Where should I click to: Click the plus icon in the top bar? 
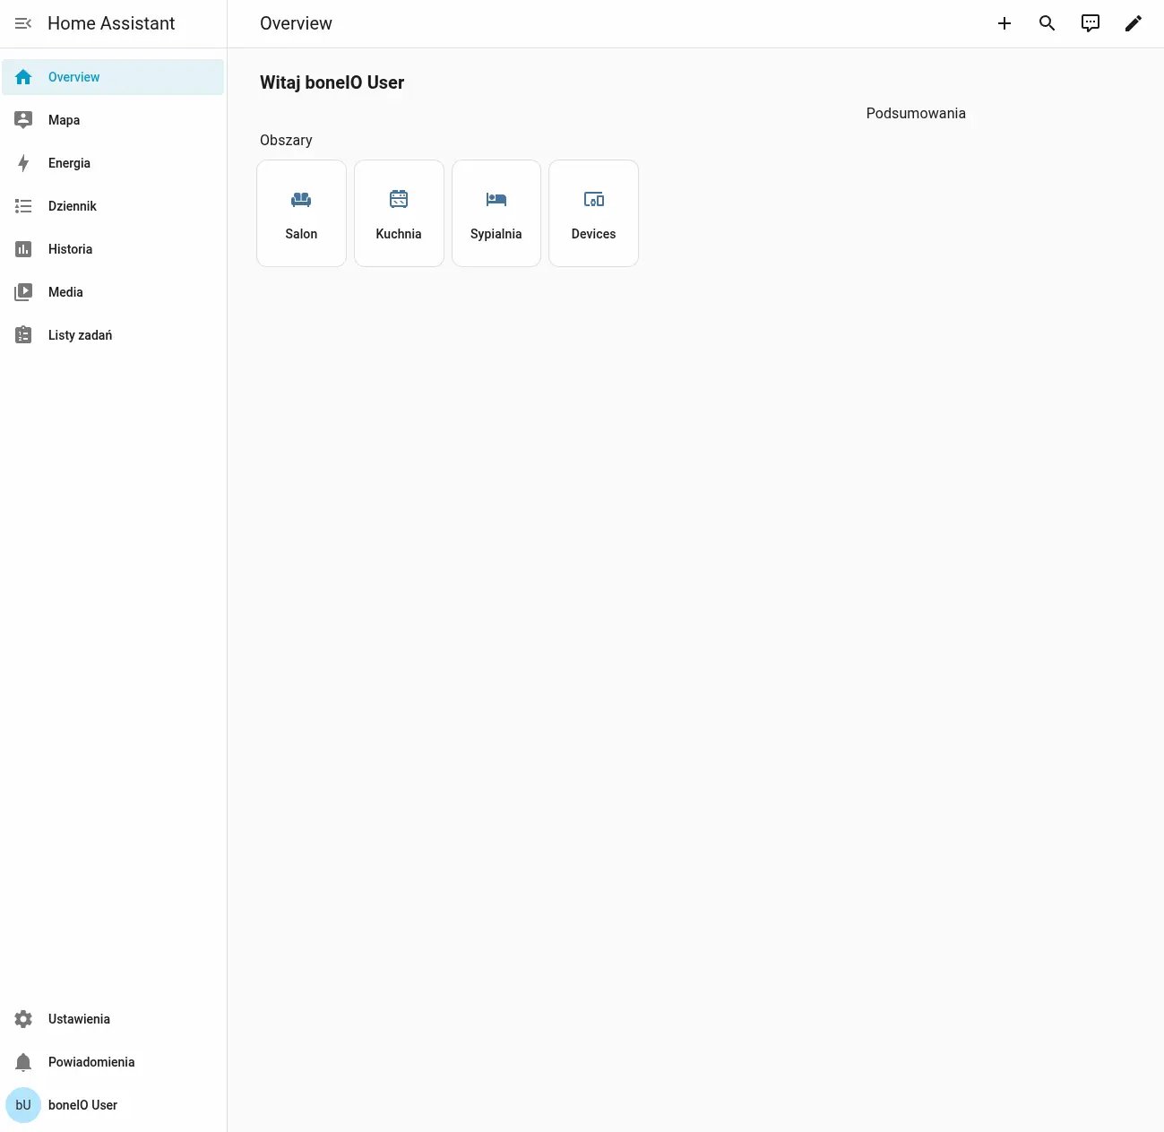[x=1004, y=23]
